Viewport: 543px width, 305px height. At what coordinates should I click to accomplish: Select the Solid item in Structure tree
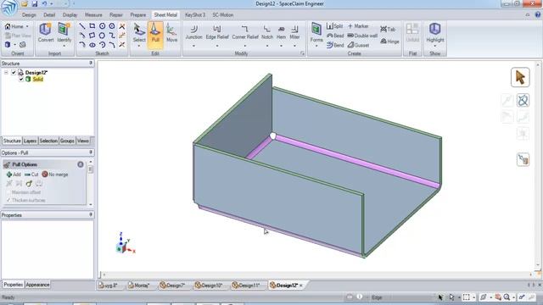[37, 79]
